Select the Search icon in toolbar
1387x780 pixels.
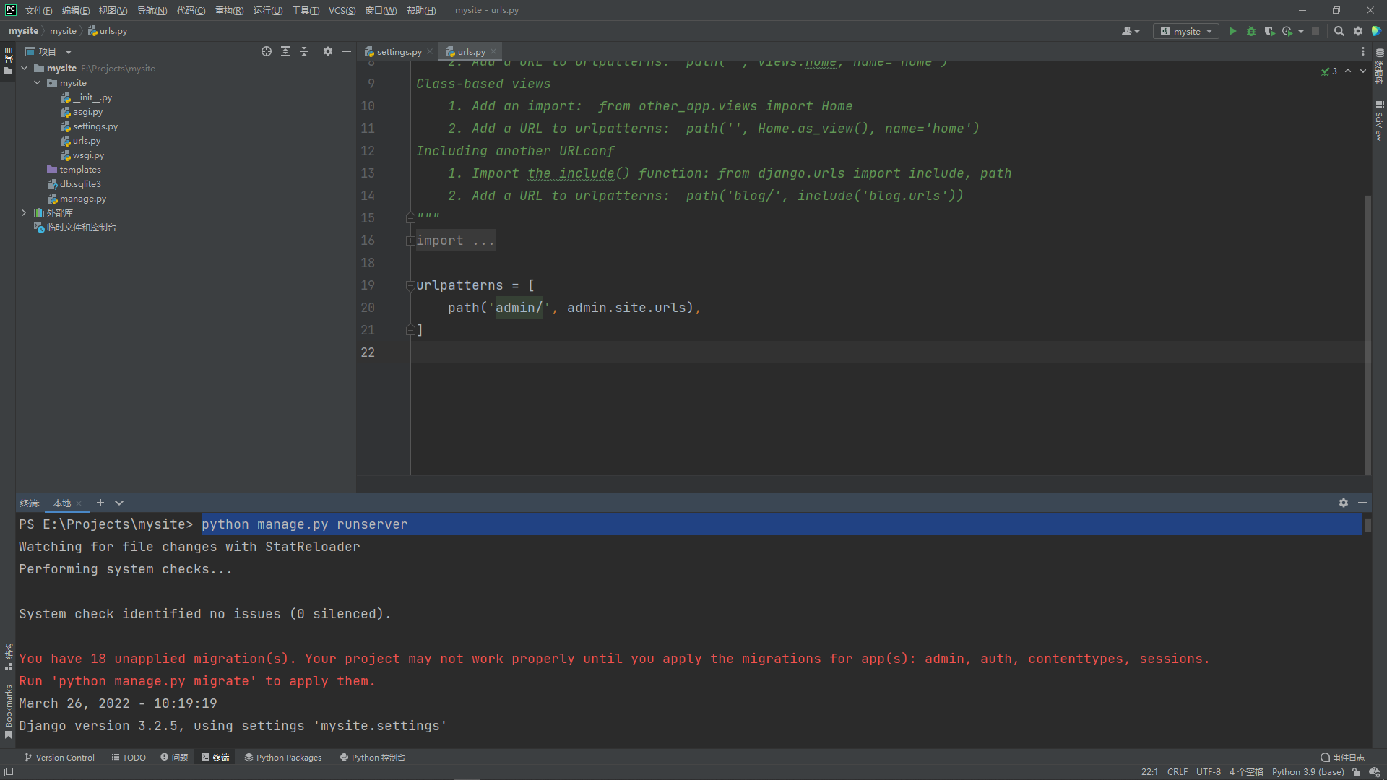pyautogui.click(x=1339, y=32)
